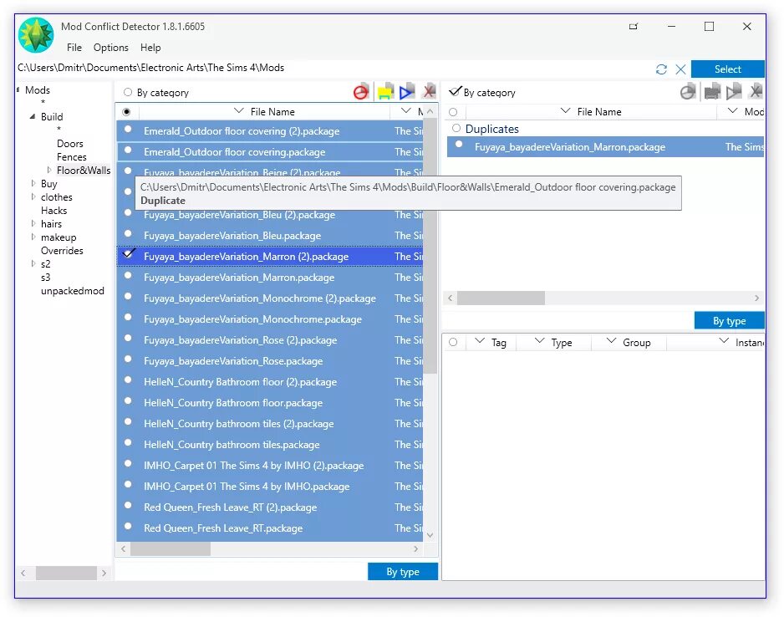Screen dimensions: 784x617
Task: Expand the Floor&Walls tree node
Action: point(49,170)
